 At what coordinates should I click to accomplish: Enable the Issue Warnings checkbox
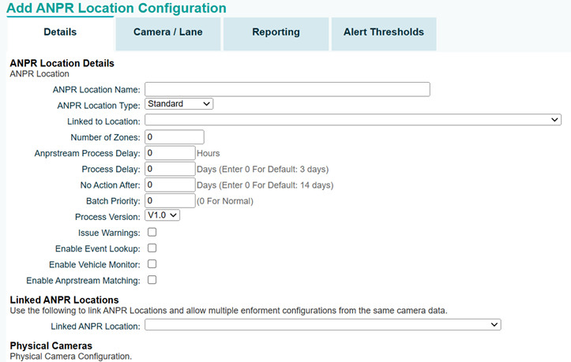(152, 232)
